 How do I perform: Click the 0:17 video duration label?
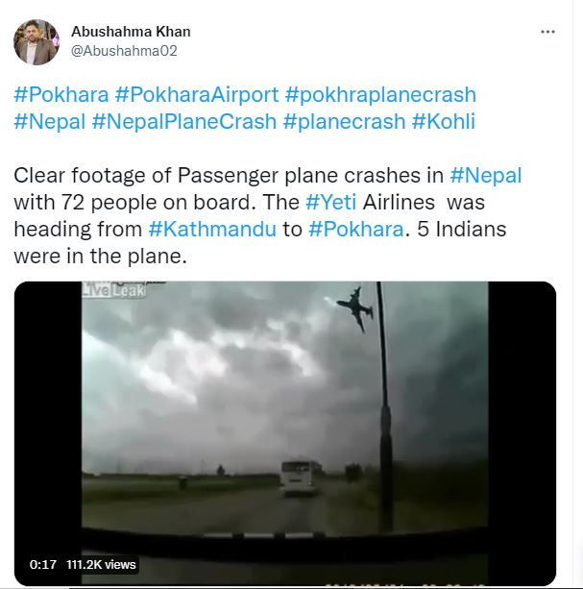click(41, 564)
